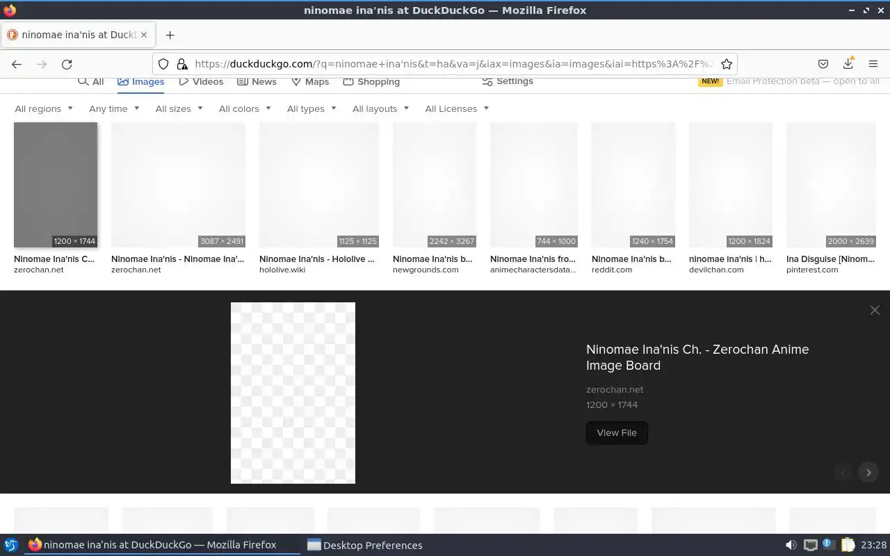Click the clipboard tray icon
The height and width of the screenshot is (556, 890).
[848, 545]
